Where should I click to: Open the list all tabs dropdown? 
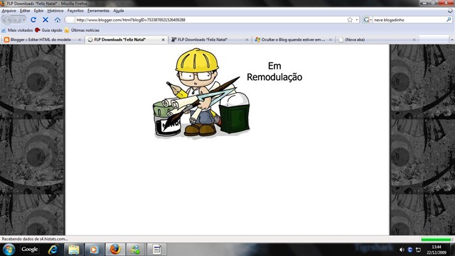click(x=452, y=40)
